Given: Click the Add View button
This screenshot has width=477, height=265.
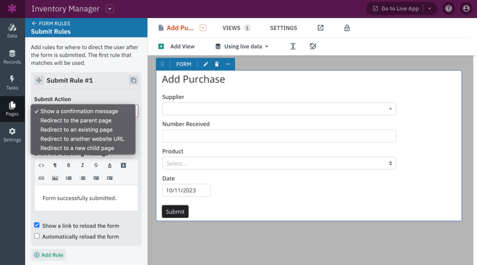Looking at the screenshot, I should tap(176, 46).
